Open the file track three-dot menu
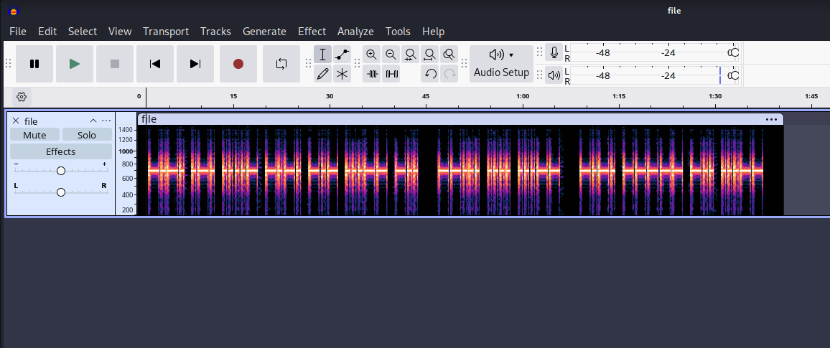The width and height of the screenshot is (830, 348). (x=106, y=121)
